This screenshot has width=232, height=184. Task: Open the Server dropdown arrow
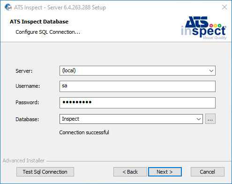coord(211,71)
